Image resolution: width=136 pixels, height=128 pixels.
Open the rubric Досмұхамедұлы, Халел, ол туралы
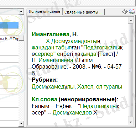[x=77, y=87]
